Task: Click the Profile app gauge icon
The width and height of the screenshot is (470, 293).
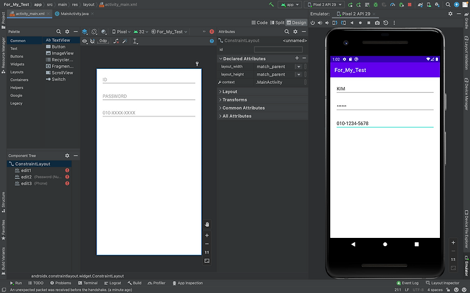Action: point(392,5)
